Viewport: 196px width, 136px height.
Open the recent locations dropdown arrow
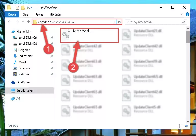pos(23,22)
